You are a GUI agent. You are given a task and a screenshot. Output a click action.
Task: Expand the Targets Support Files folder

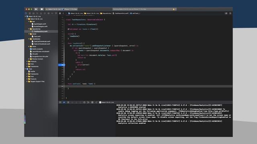pos(27,82)
